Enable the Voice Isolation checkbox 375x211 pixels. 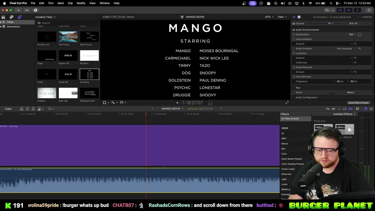click(x=294, y=39)
